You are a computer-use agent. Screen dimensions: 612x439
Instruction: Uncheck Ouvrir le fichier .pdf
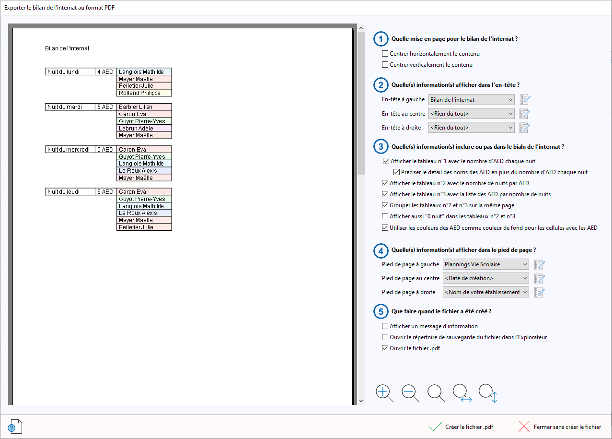tap(385, 348)
